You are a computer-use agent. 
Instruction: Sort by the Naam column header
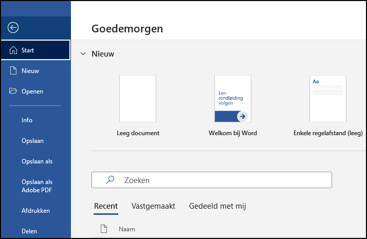(127, 229)
